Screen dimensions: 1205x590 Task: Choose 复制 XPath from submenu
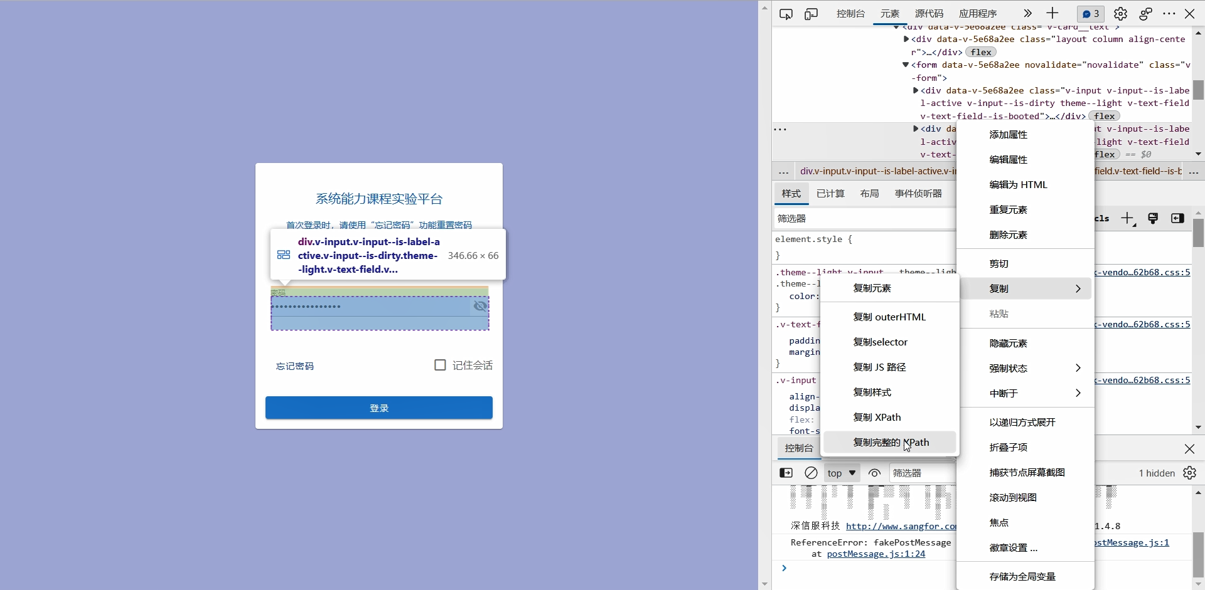890,417
